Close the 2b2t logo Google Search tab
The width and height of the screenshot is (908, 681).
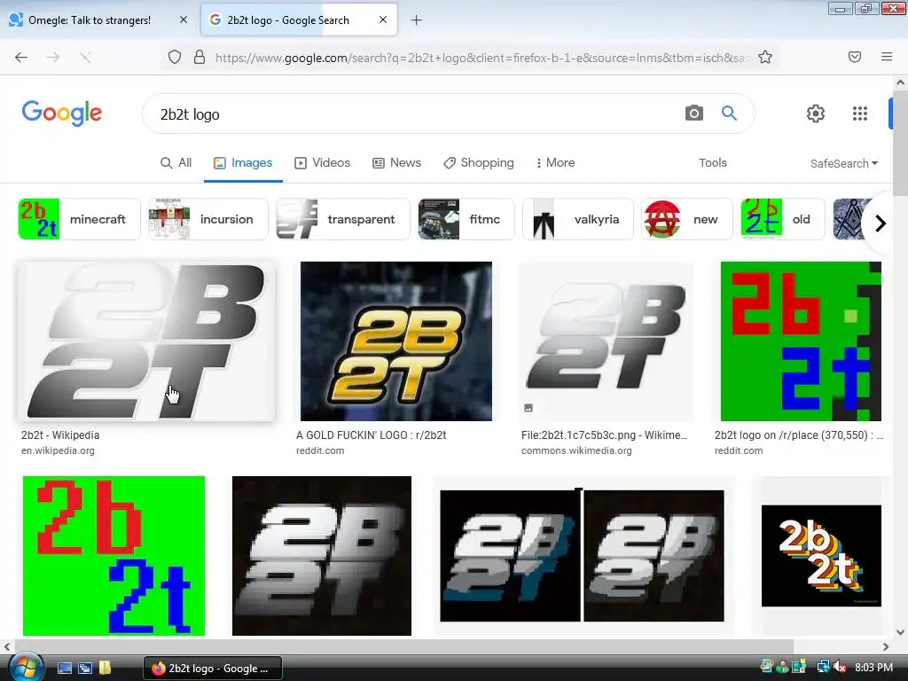click(x=383, y=20)
